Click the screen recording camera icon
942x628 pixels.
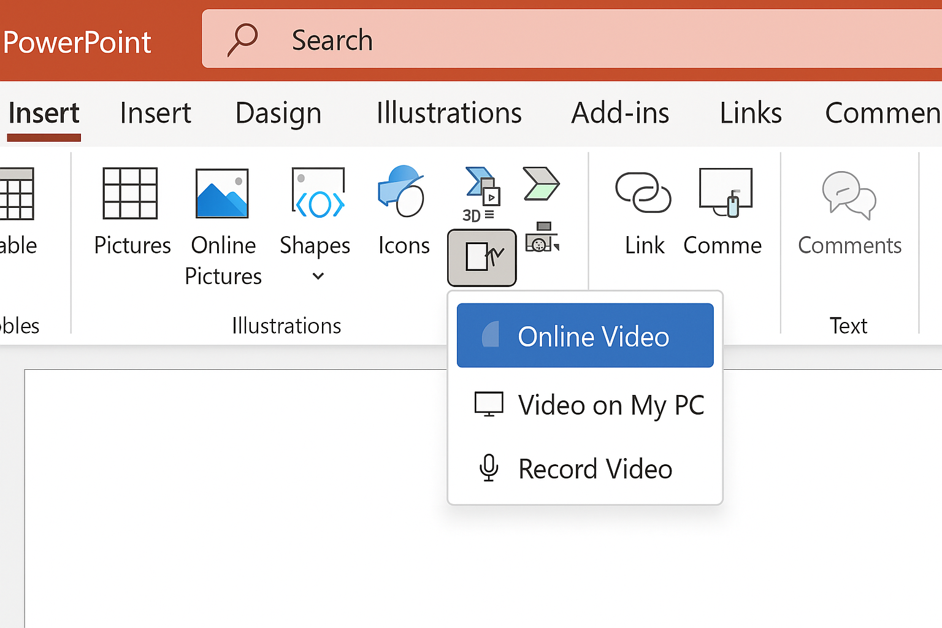click(x=542, y=237)
